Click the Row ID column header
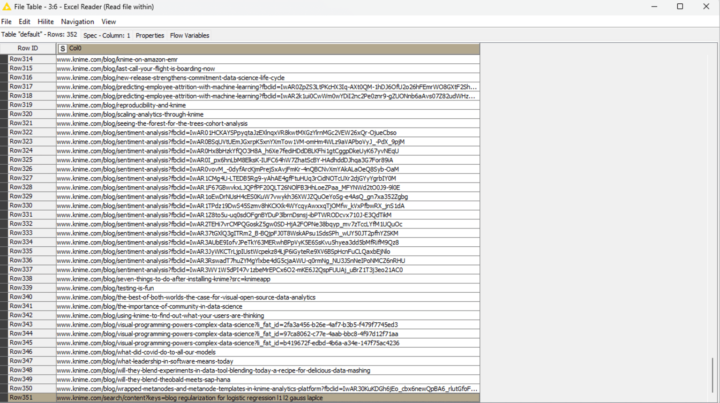 [x=28, y=48]
